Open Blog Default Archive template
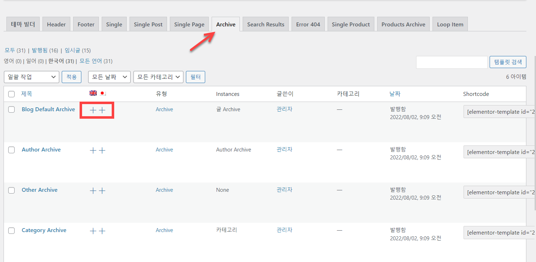This screenshot has width=536, height=262. (48, 109)
